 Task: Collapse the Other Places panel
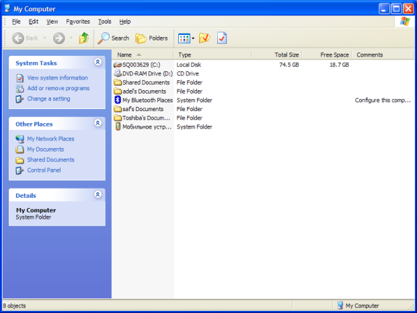[x=98, y=123]
